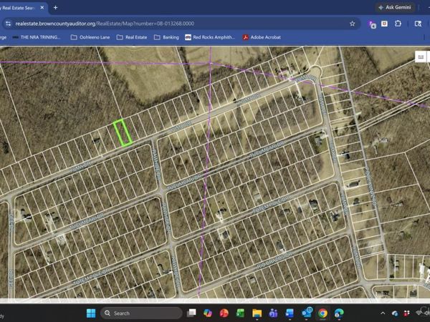The image size is (430, 322).
Task: Open the Adobe Acrobat bookmark
Action: 262,37
